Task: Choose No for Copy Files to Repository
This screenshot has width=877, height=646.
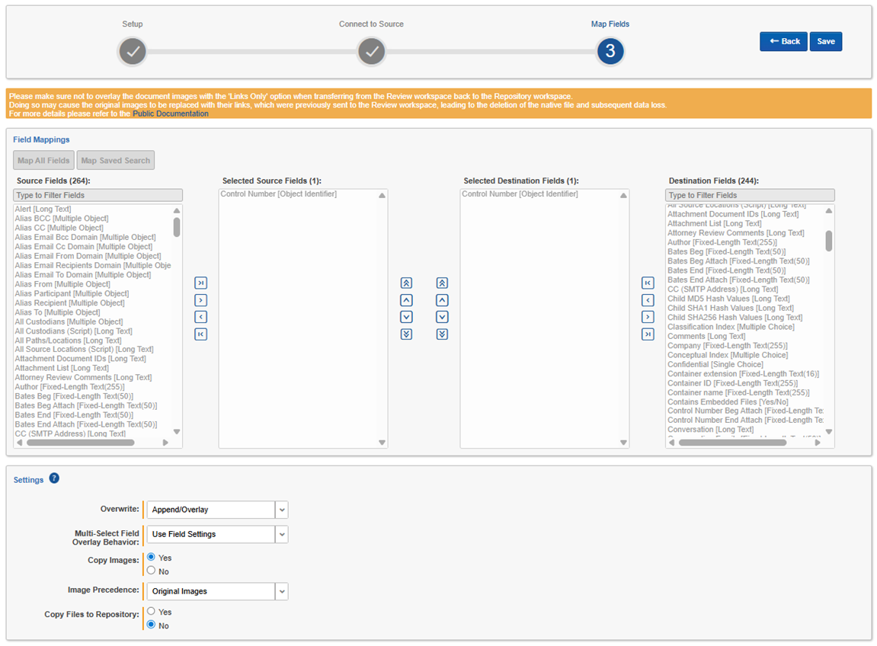Action: pyautogui.click(x=151, y=625)
